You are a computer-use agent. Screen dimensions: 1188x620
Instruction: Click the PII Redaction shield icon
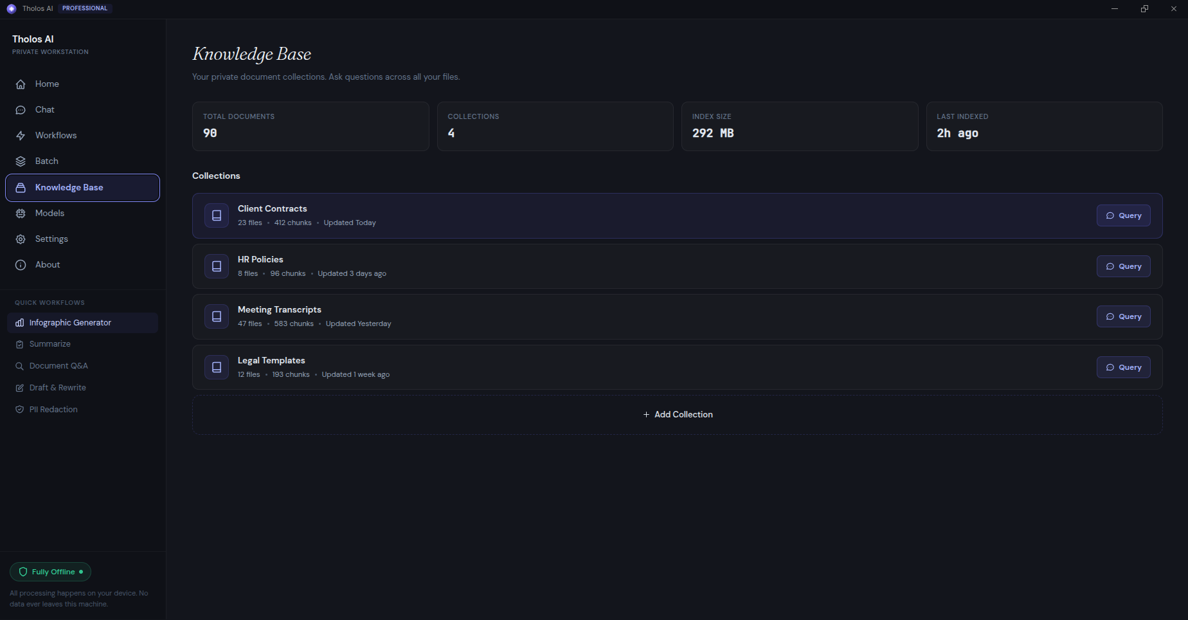(19, 410)
